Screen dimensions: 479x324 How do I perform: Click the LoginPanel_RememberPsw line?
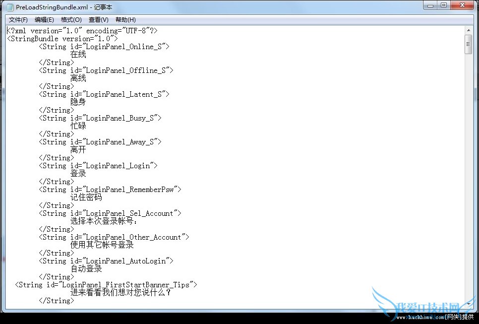(110, 190)
